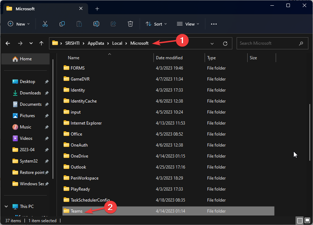Click the Delete trash can icon
313x225 pixels.
point(130,24)
